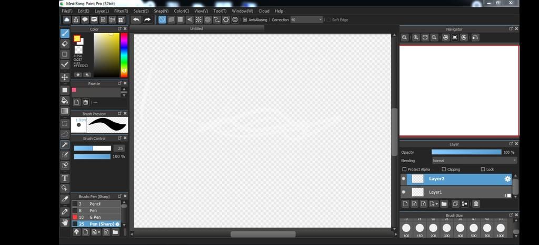
Task: Undock the Brush Control panel
Action: pos(119,138)
